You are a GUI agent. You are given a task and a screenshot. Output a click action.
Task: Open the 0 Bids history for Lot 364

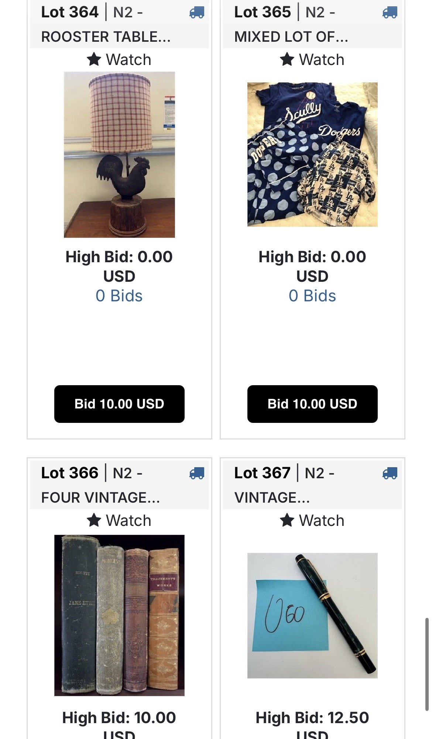[119, 296]
